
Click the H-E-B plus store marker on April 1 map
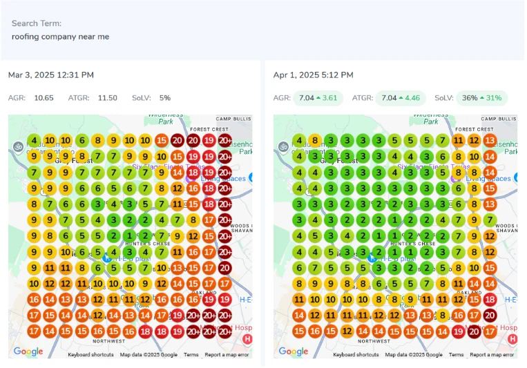pos(372,258)
